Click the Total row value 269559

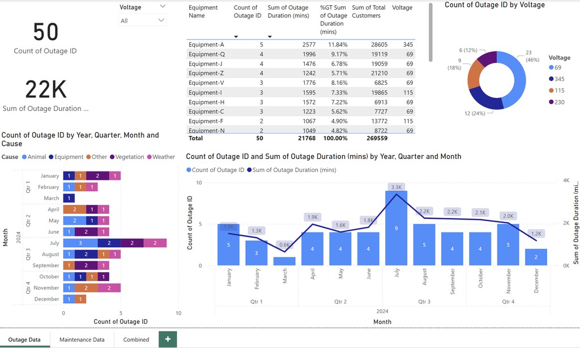pyautogui.click(x=377, y=138)
